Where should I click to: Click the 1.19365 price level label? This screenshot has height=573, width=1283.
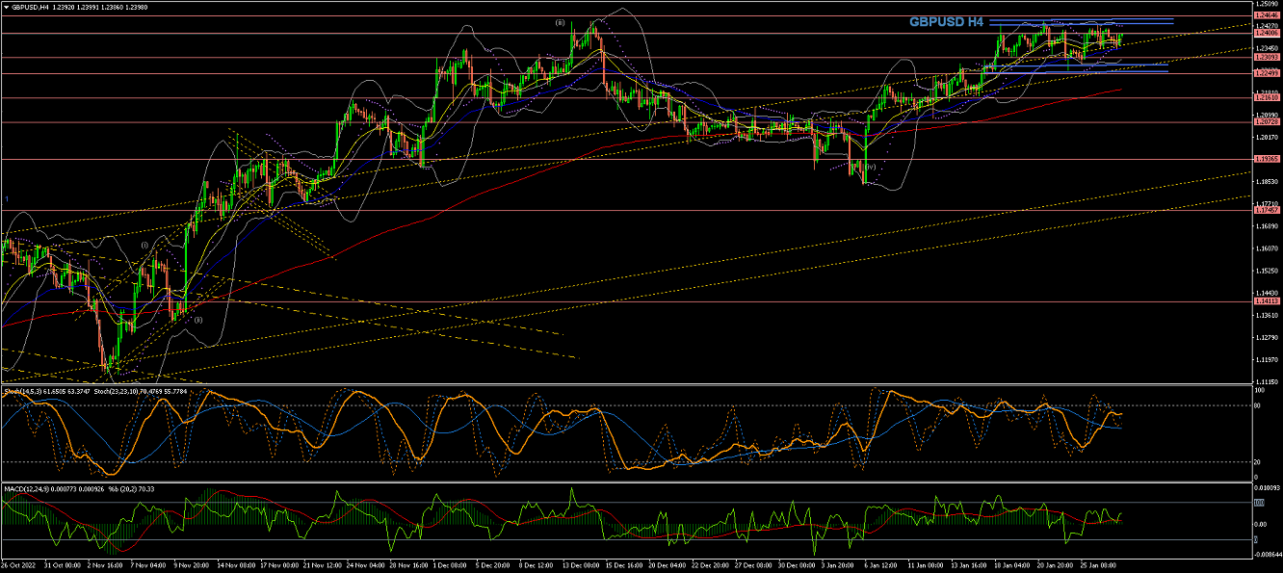pos(1266,159)
